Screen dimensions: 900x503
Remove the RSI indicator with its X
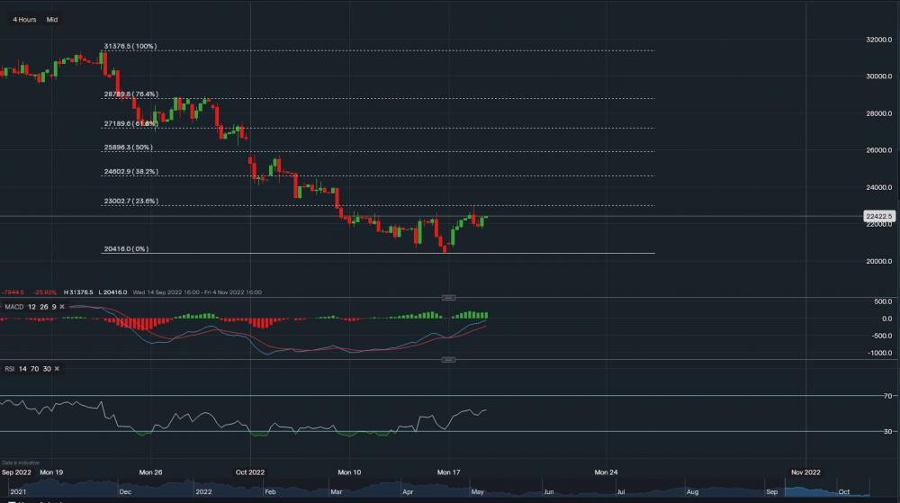(57, 369)
